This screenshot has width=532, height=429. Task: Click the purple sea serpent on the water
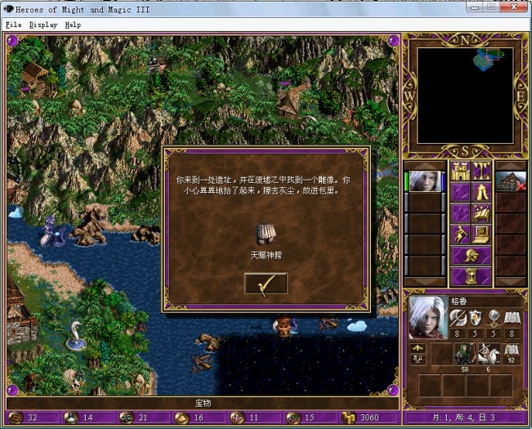pos(52,232)
